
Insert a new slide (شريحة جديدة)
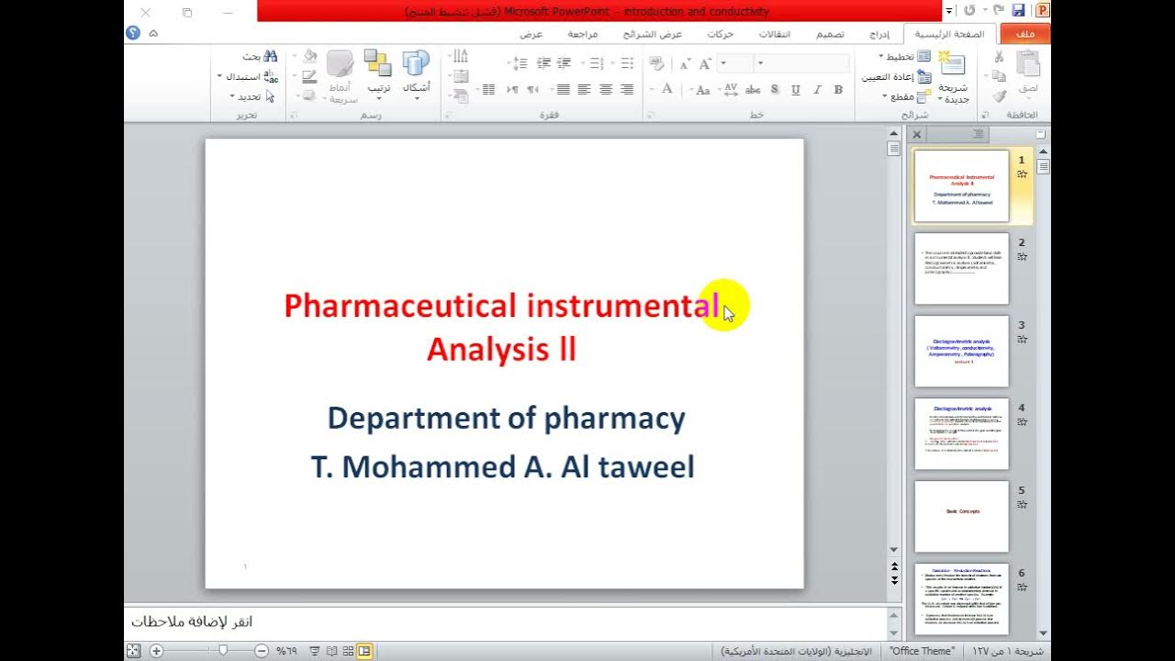pyautogui.click(x=953, y=77)
